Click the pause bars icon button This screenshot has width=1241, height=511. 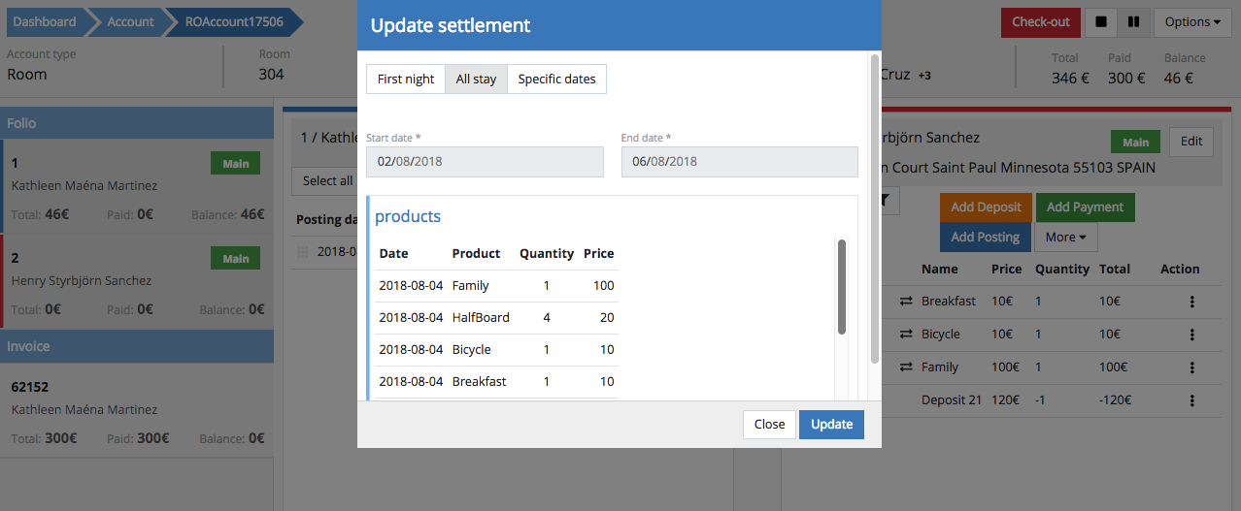[1133, 22]
